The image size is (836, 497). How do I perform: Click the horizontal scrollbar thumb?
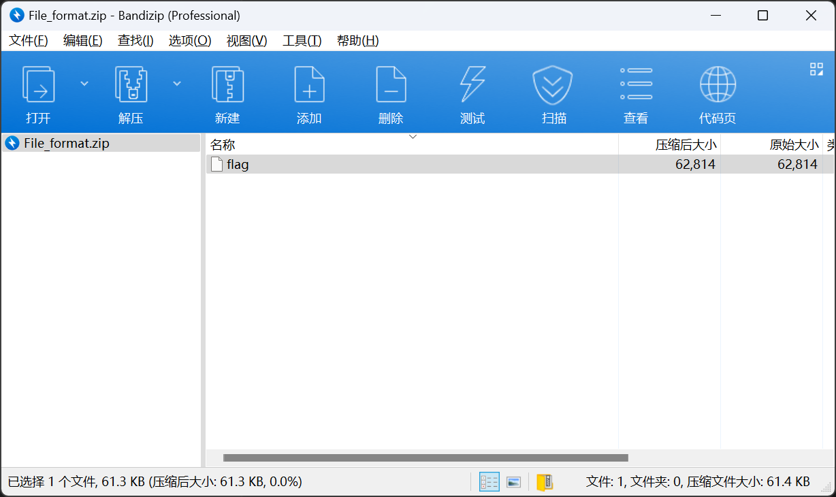tap(425, 458)
